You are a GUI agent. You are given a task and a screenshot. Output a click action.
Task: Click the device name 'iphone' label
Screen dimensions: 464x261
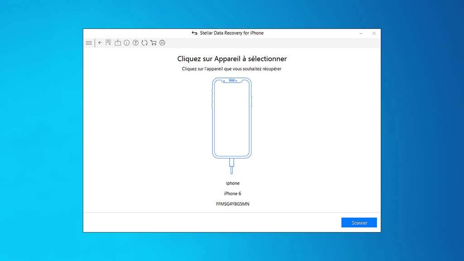(x=232, y=184)
